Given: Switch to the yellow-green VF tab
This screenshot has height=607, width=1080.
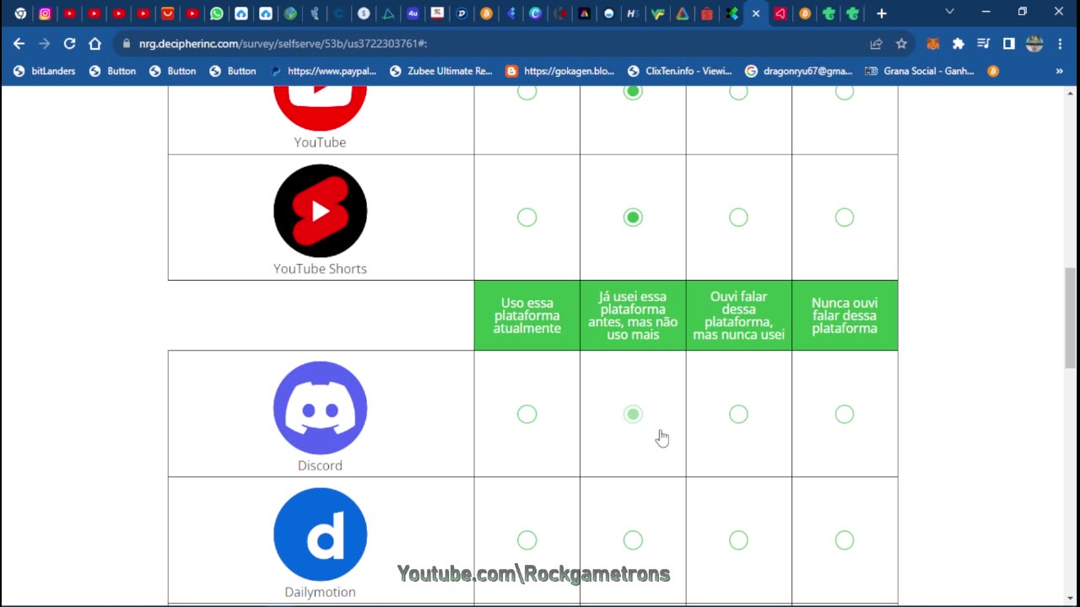Looking at the screenshot, I should 657,13.
